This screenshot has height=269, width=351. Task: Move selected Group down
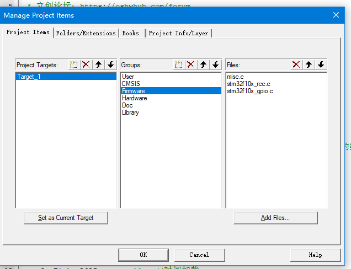(x=216, y=65)
